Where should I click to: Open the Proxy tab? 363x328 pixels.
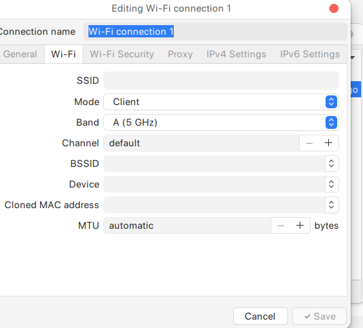(180, 54)
